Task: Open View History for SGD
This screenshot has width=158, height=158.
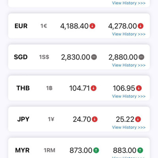Action: pyautogui.click(x=129, y=65)
